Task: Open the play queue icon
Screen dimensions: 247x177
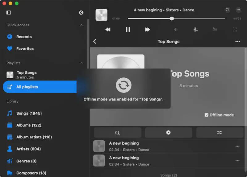Action: (215, 30)
